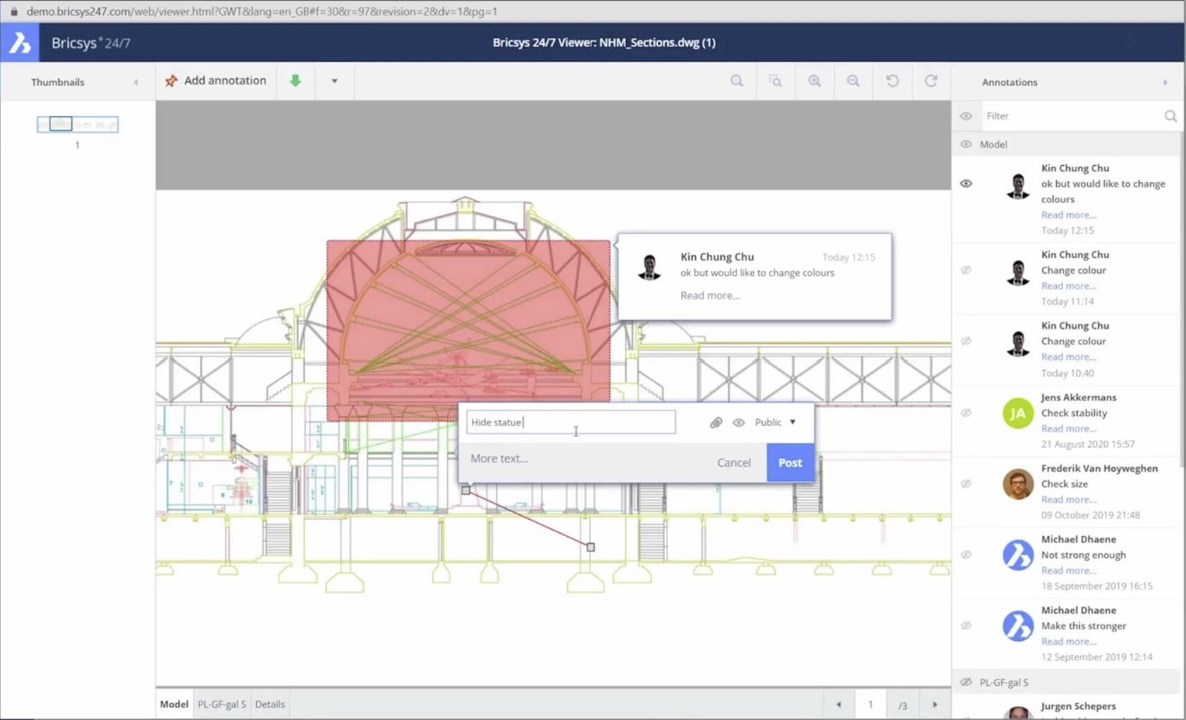This screenshot has width=1186, height=720.
Task: Click the zoom extents magnifier icon
Action: point(736,81)
